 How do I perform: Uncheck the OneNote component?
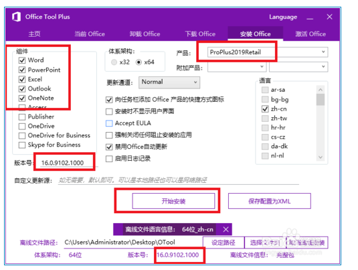(22, 98)
